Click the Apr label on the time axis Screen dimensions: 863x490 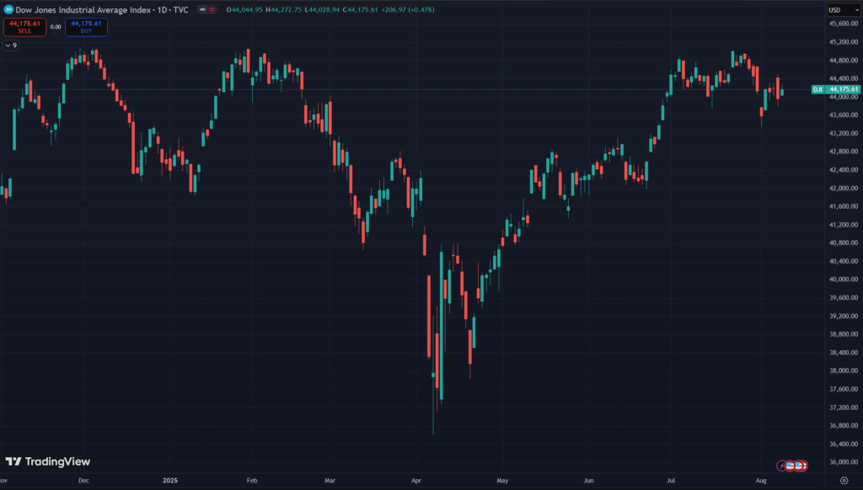click(416, 481)
